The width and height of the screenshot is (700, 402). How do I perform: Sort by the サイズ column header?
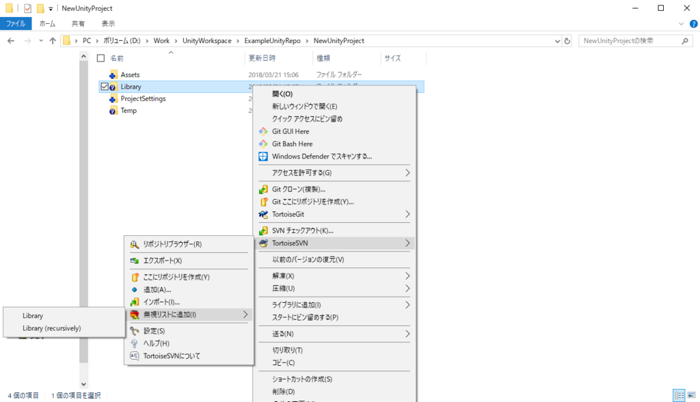coord(393,58)
